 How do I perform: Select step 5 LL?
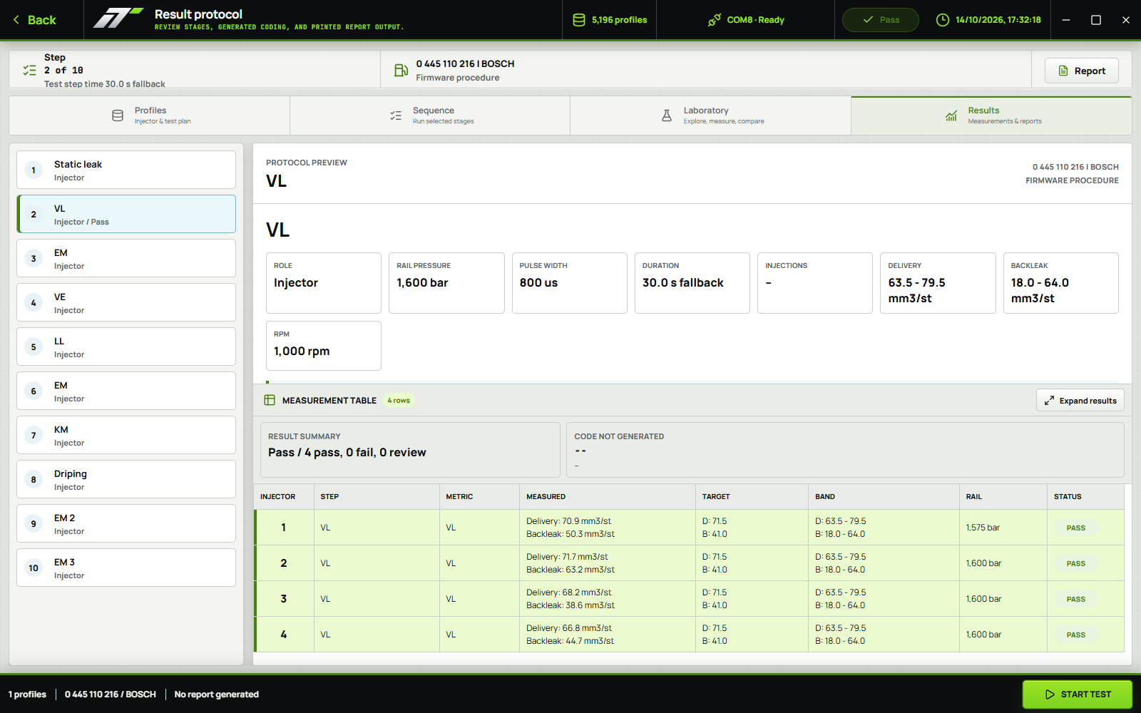point(126,347)
